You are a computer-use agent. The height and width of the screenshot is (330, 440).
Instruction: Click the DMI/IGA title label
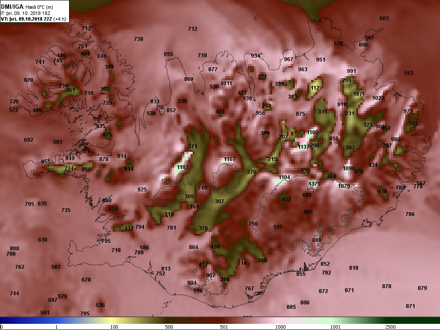(12, 7)
